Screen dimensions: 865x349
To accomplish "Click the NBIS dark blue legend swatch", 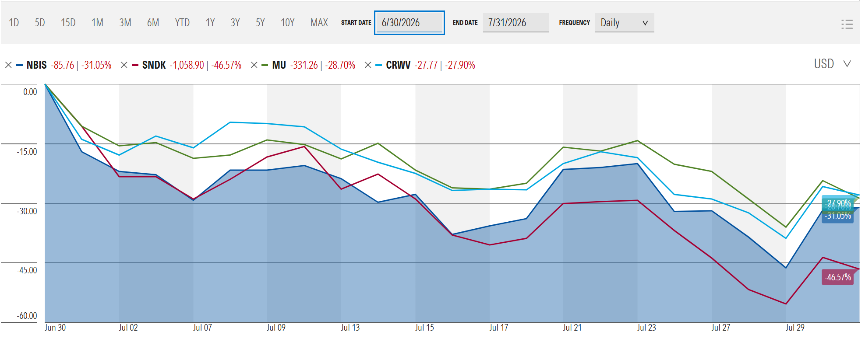I will click(x=19, y=65).
